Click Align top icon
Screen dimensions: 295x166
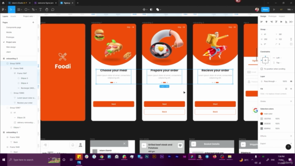click(x=276, y=22)
